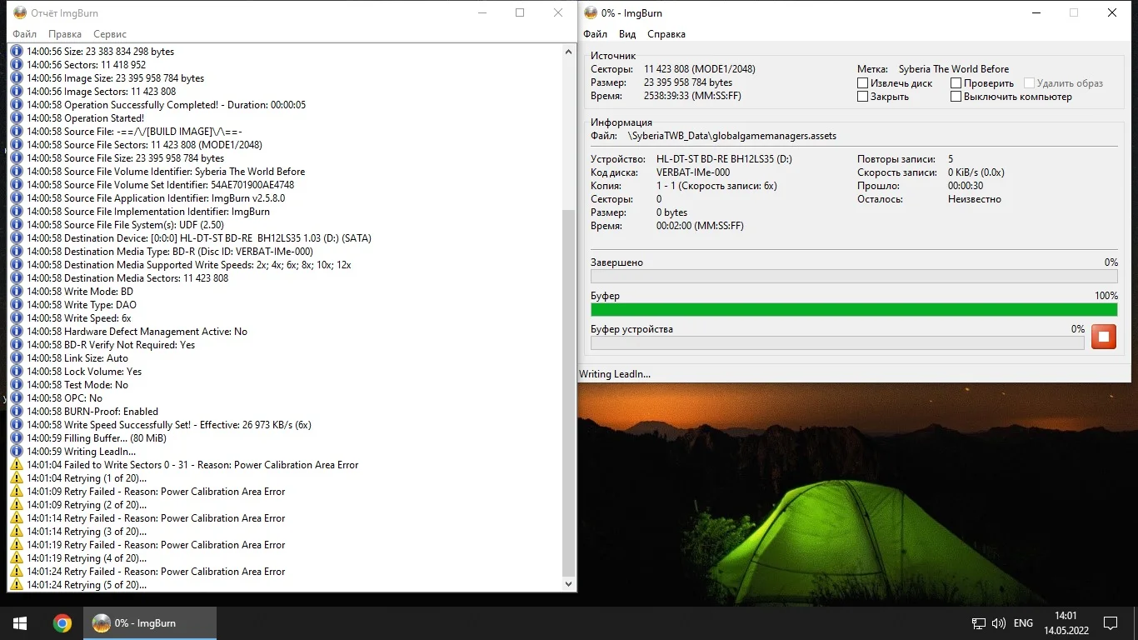Click the greyed-out 'Удалить образ' checkbox
Image resolution: width=1138 pixels, height=640 pixels.
[1030, 83]
